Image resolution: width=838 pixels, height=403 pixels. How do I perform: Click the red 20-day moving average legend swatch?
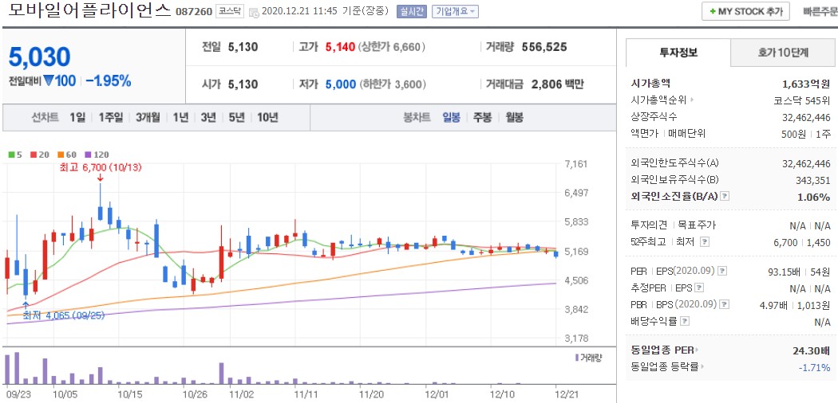point(34,155)
